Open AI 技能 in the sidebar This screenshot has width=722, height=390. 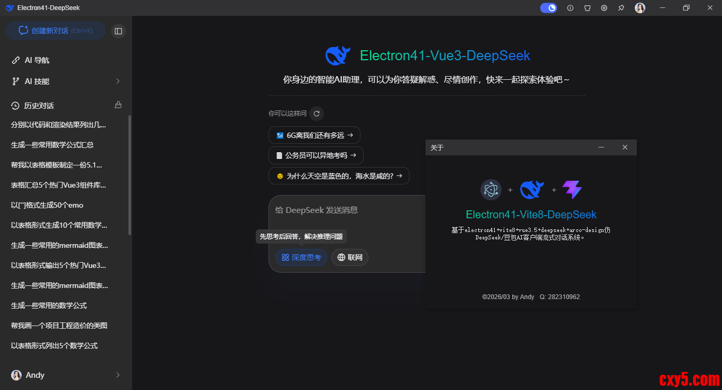point(66,81)
